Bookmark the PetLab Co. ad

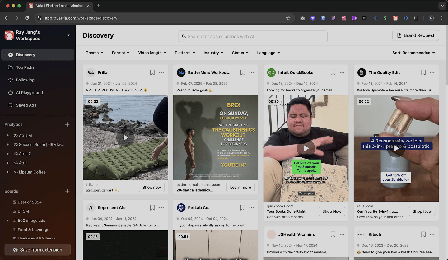(243, 208)
